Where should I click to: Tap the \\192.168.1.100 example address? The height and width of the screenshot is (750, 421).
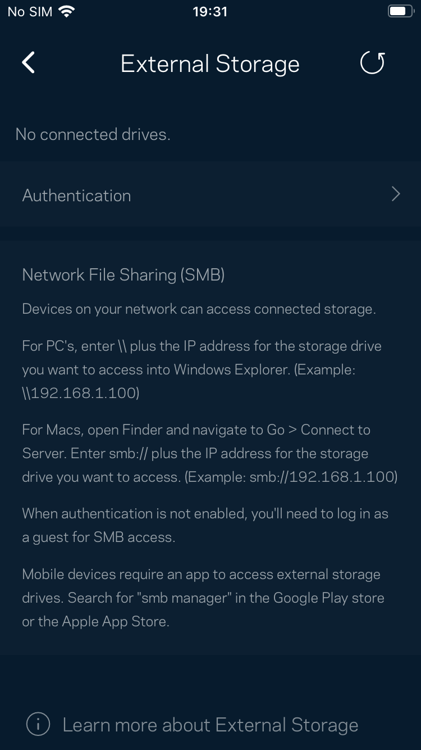pos(80,393)
